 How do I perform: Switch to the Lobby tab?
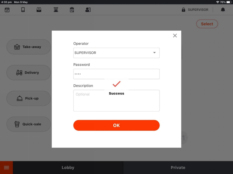pyautogui.click(x=68, y=168)
